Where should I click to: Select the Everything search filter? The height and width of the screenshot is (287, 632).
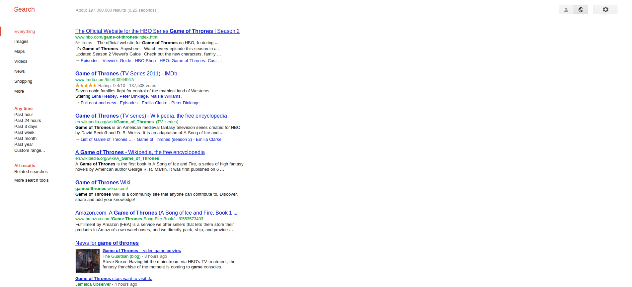coord(25,32)
